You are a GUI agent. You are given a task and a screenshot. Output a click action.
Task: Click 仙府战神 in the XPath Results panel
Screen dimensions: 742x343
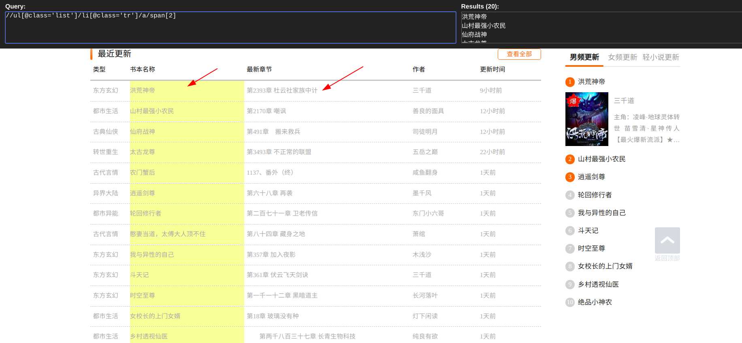[x=474, y=34]
